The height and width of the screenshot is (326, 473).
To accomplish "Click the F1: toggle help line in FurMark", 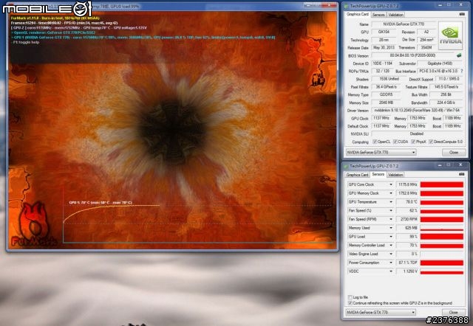I will click(27, 43).
